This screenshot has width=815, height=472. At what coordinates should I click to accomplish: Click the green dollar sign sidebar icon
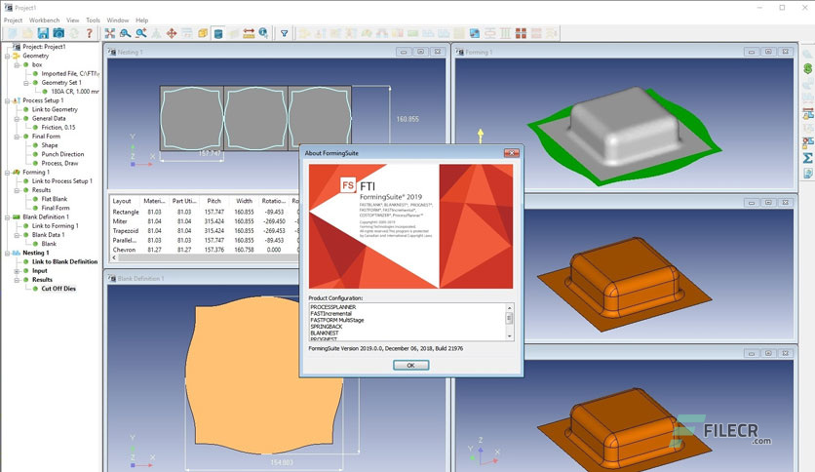click(808, 68)
